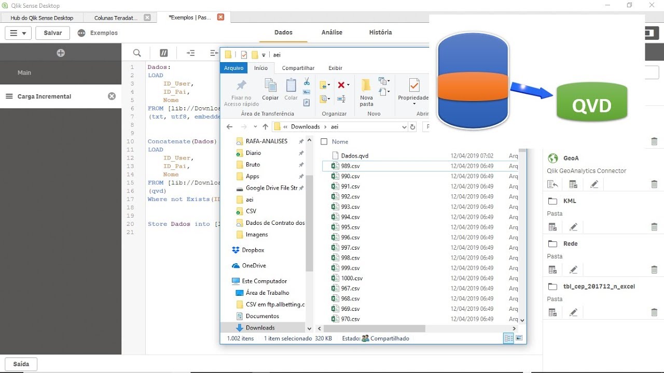Image resolution: width=664 pixels, height=373 pixels.
Task: Open the navigation menu dropdown button
Action: point(19,33)
